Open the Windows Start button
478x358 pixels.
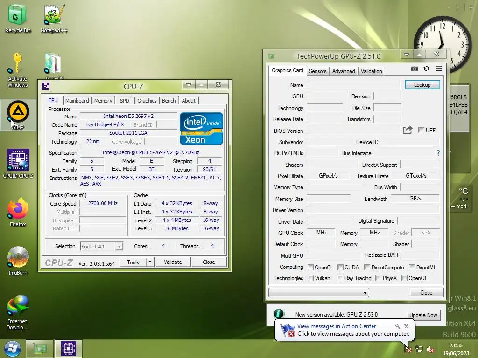click(x=12, y=349)
